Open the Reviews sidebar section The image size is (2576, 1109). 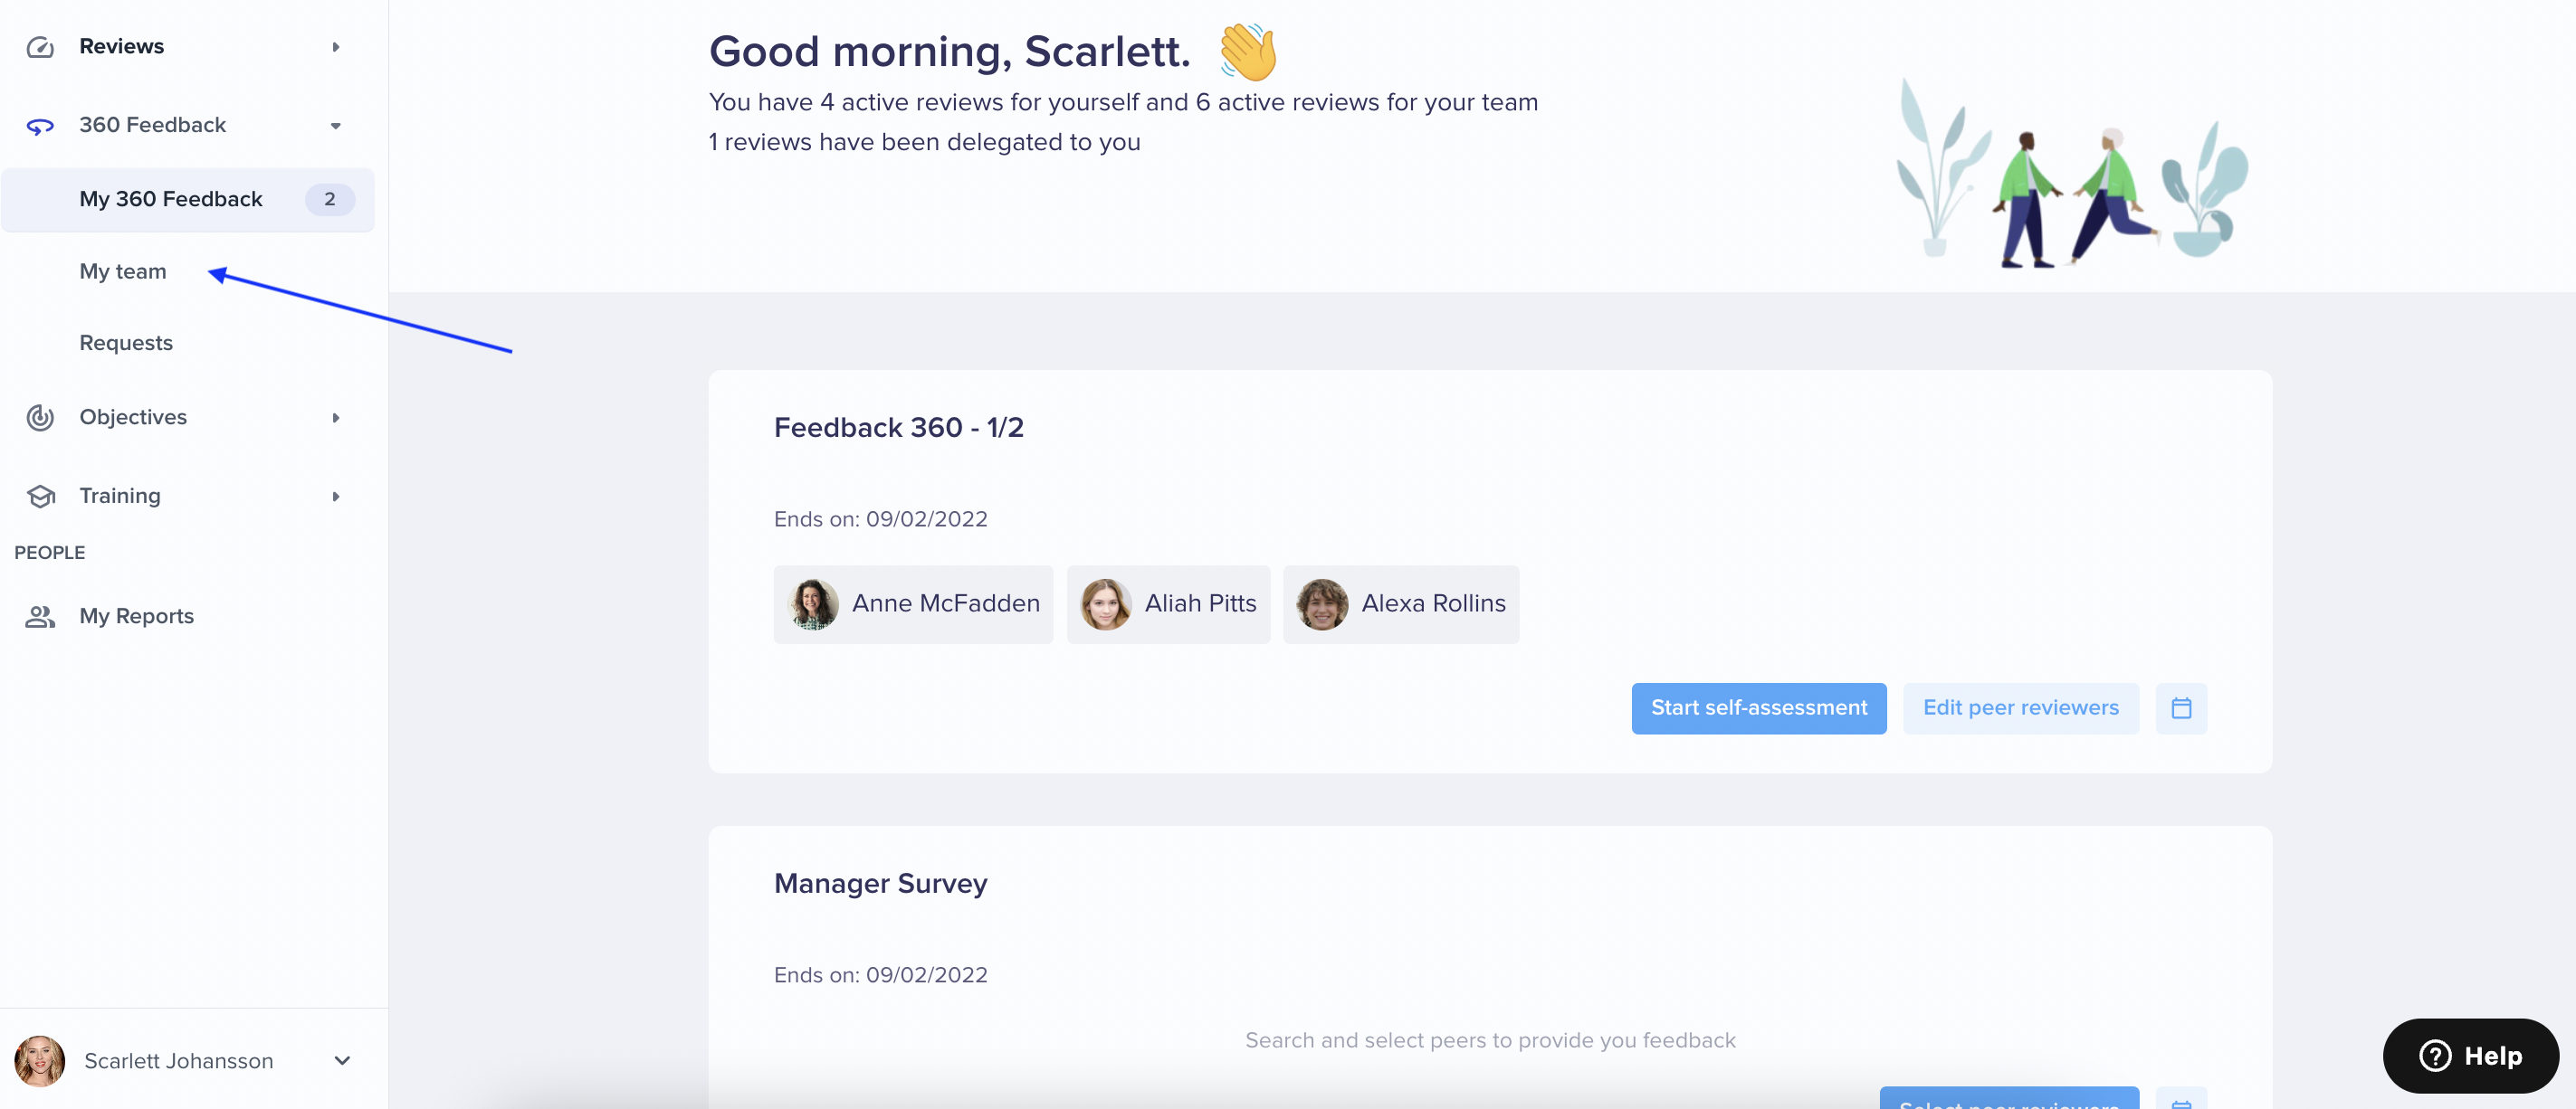pyautogui.click(x=188, y=47)
